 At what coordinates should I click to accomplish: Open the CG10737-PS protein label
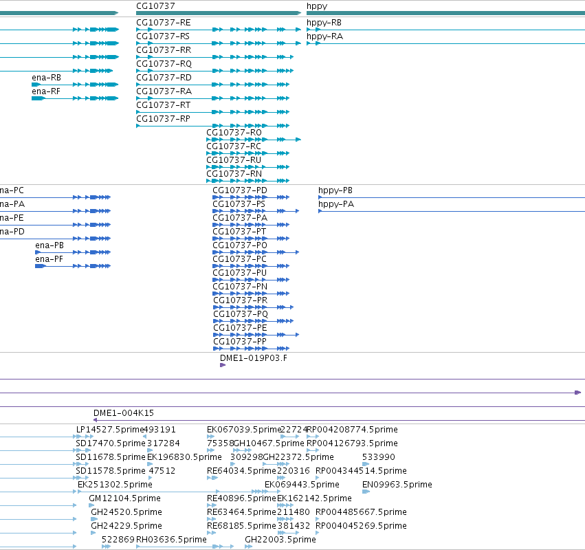coord(239,204)
